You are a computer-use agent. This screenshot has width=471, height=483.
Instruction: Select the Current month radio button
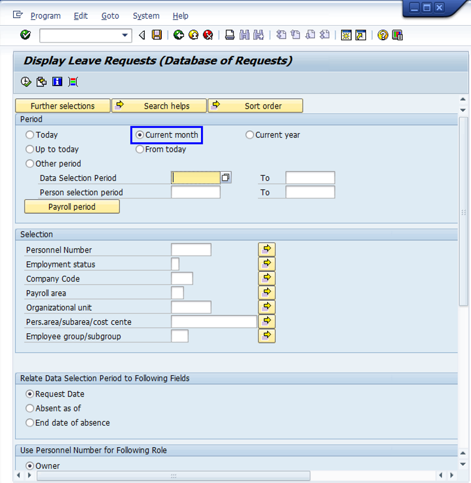(x=140, y=135)
